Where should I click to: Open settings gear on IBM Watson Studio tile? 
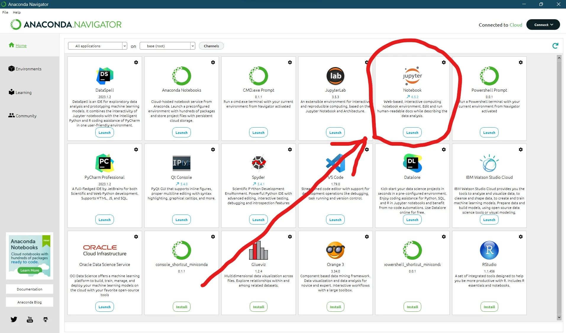coord(521,150)
